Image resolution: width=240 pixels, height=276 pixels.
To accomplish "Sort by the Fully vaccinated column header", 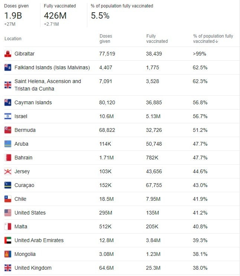I will tap(157, 38).
